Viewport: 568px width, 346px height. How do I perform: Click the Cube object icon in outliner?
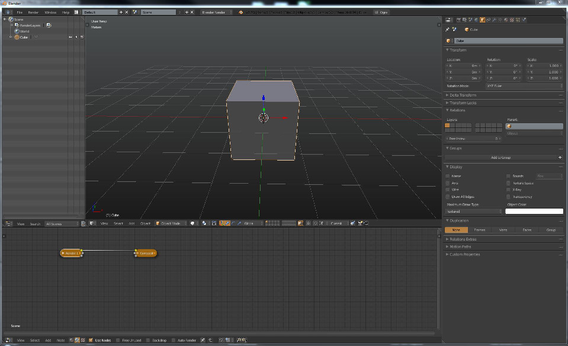point(17,37)
